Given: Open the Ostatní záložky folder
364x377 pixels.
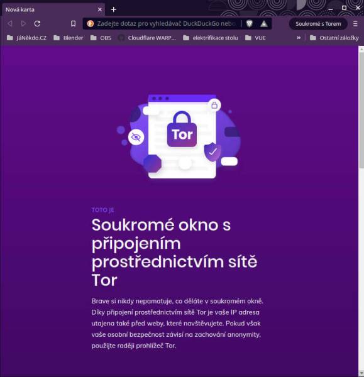Looking at the screenshot, I should [x=334, y=38].
